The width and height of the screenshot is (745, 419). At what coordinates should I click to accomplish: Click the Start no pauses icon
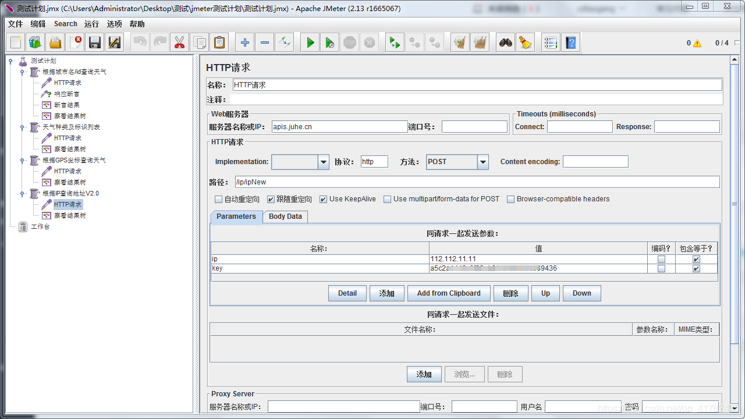(x=330, y=42)
